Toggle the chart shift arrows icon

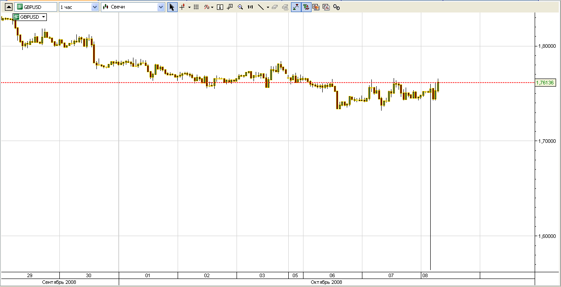[306, 7]
